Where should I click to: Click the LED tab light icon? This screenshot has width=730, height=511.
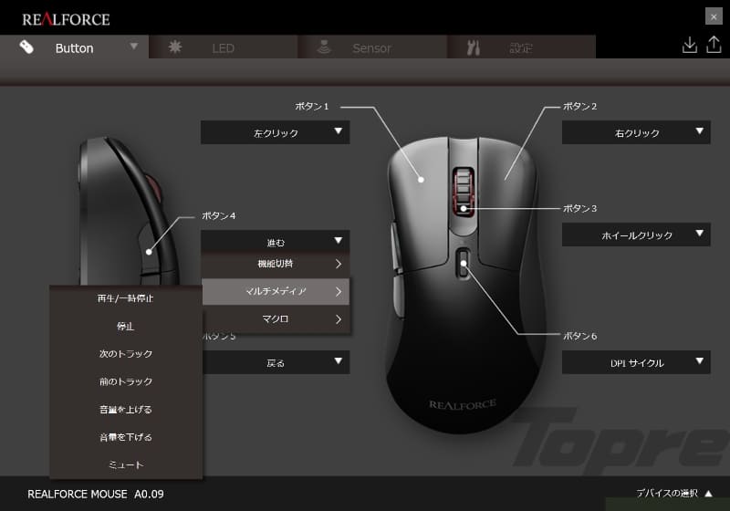tap(175, 47)
